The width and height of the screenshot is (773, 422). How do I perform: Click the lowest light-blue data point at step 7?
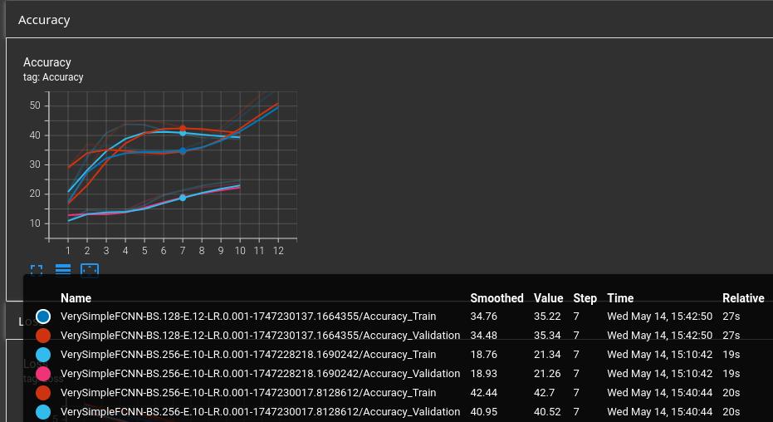[x=183, y=198]
